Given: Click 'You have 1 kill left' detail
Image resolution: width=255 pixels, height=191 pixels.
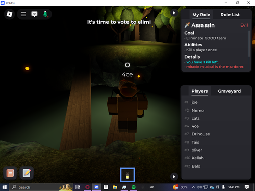Looking at the screenshot, I should point(202,62).
